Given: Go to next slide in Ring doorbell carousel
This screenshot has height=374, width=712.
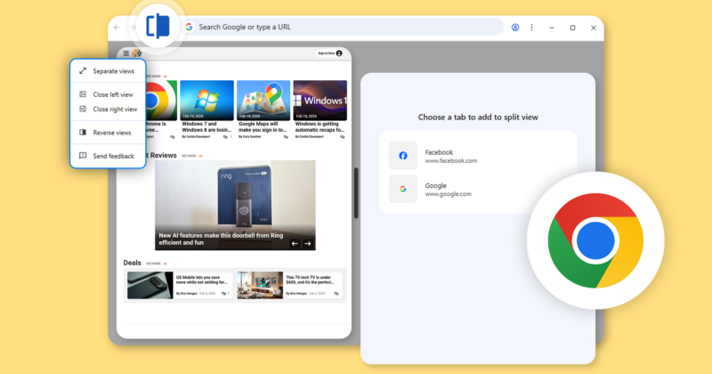Looking at the screenshot, I should point(307,244).
